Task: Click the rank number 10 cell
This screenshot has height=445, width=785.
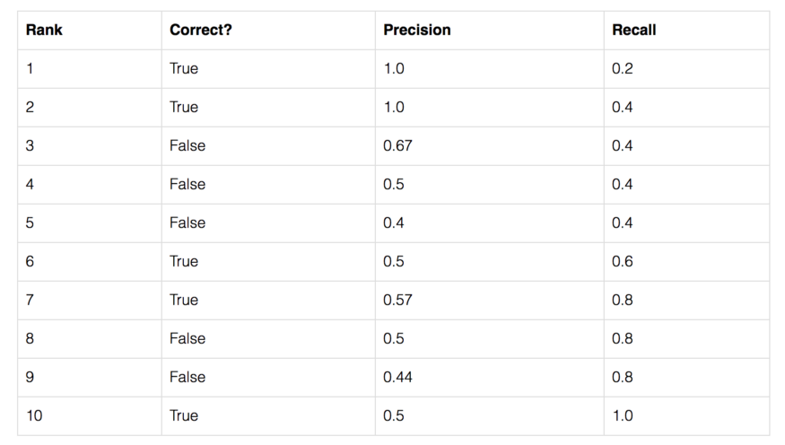Action: coord(34,415)
